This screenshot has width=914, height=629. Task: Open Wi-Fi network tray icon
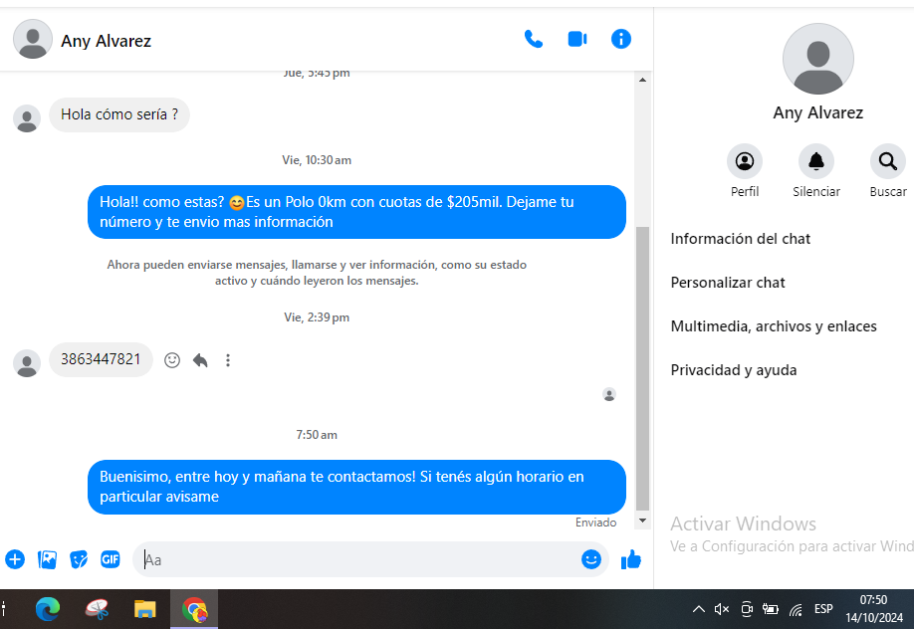coord(796,609)
